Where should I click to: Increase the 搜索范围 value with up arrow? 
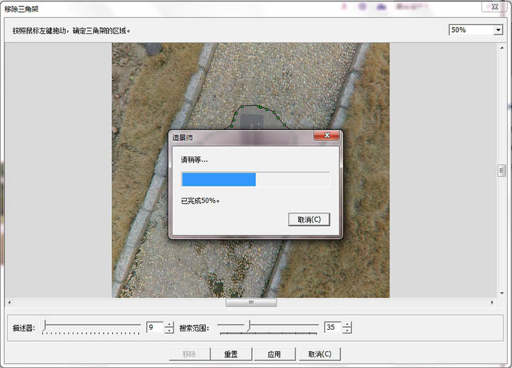click(x=347, y=324)
